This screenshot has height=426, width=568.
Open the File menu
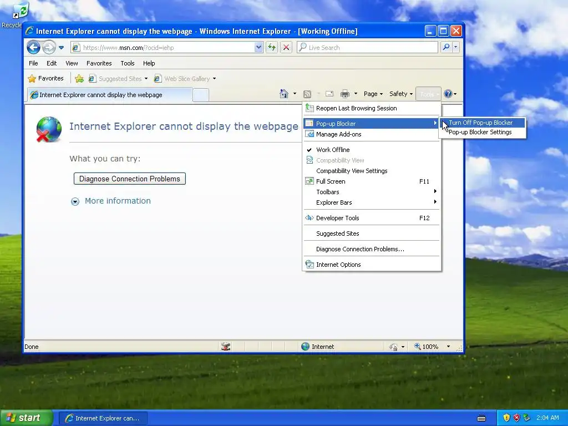(x=33, y=63)
